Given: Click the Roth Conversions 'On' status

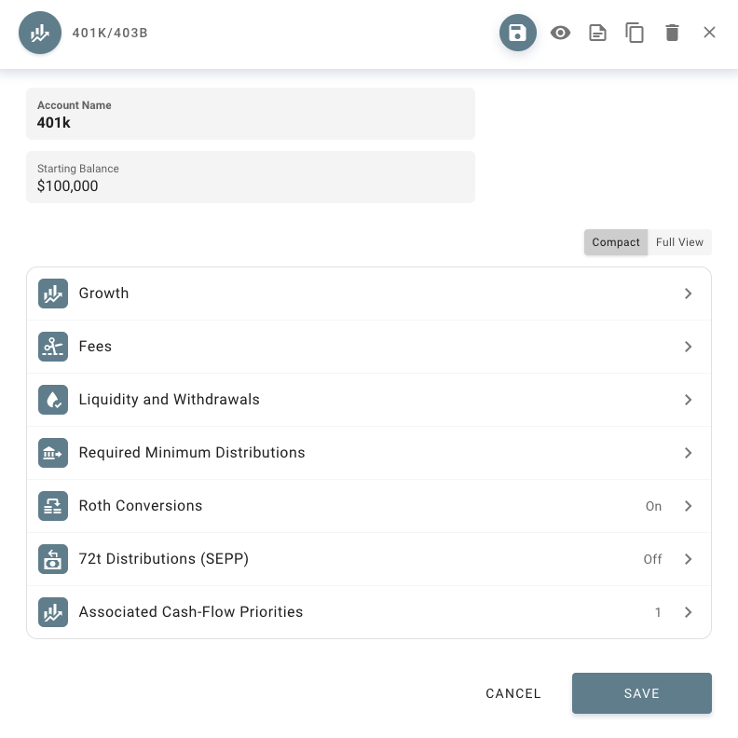Looking at the screenshot, I should click(x=653, y=506).
